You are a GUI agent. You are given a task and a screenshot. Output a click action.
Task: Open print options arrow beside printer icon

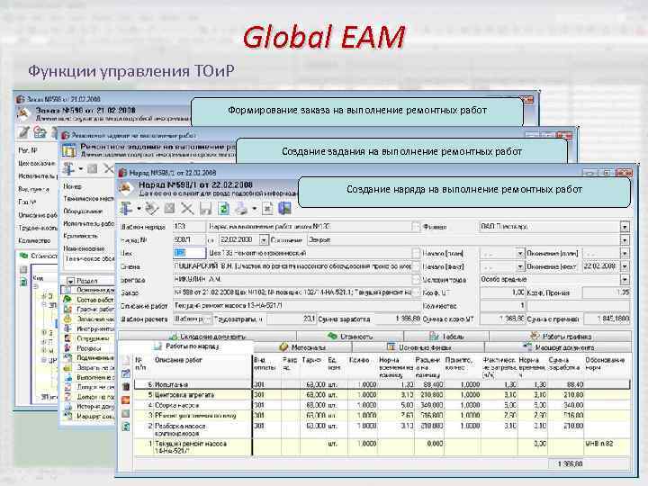(x=255, y=209)
